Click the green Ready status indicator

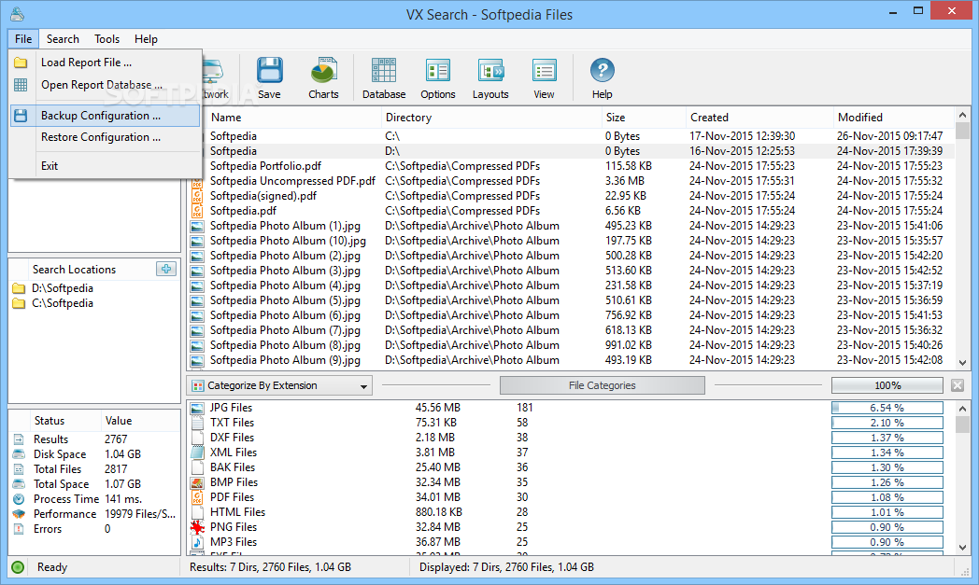coord(18,567)
